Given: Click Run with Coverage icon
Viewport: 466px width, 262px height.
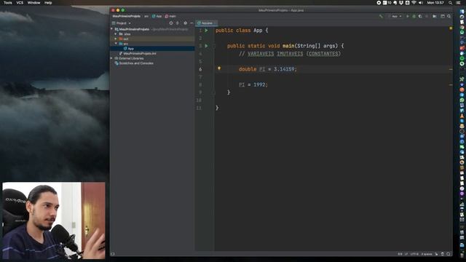Looking at the screenshot, I should (420, 16).
